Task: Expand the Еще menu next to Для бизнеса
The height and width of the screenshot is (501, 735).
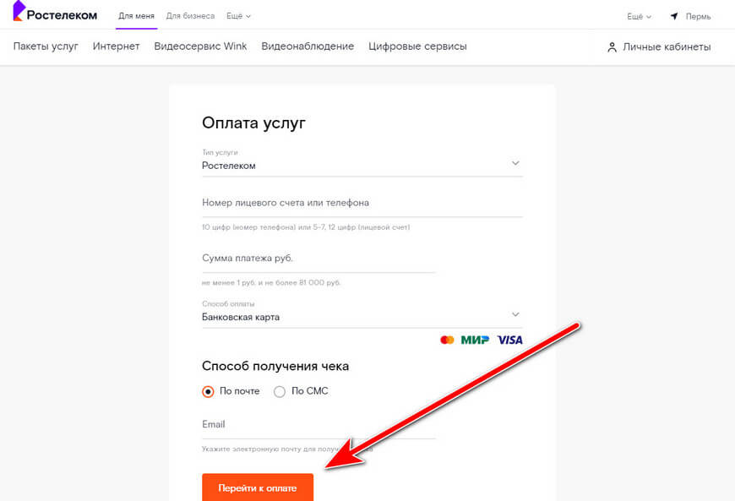Action: tap(238, 16)
